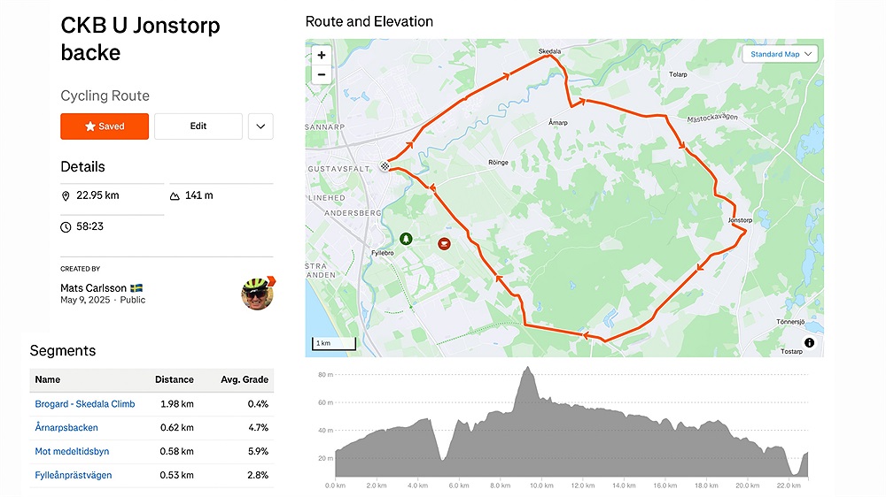The width and height of the screenshot is (886, 497).
Task: Sort segments by Distance column header
Action: (x=175, y=380)
